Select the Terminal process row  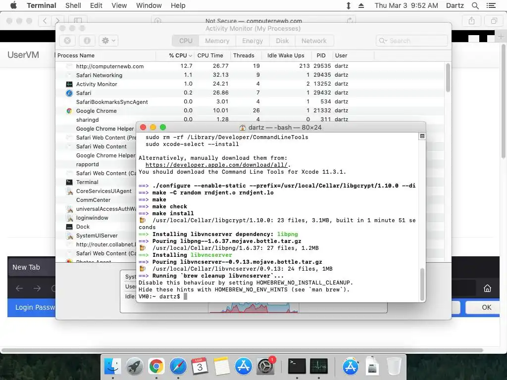click(x=96, y=182)
